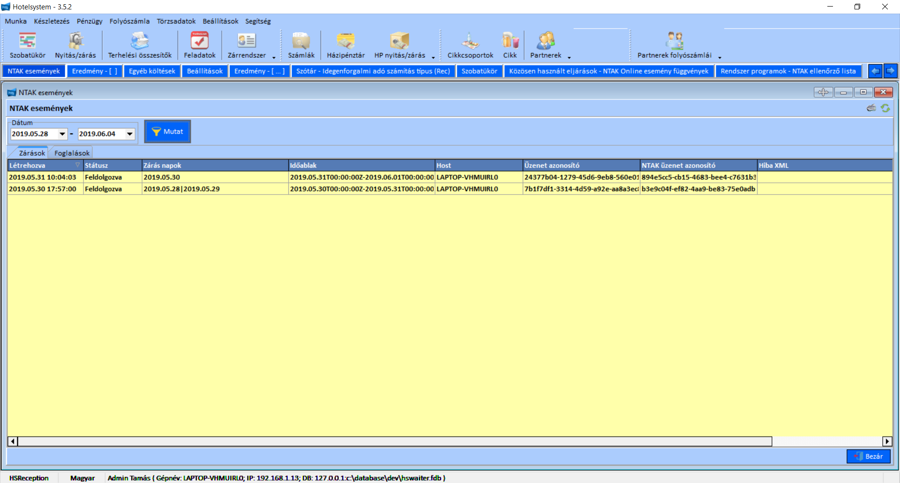
Task: Open the Beállítások menu
Action: coord(220,21)
